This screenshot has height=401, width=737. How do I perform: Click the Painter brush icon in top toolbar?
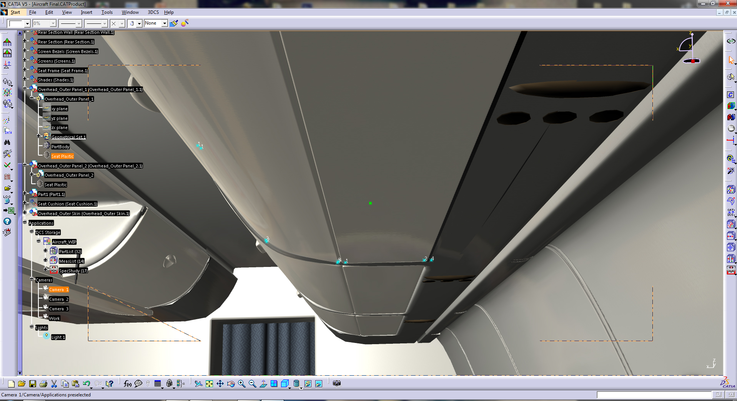coord(174,23)
